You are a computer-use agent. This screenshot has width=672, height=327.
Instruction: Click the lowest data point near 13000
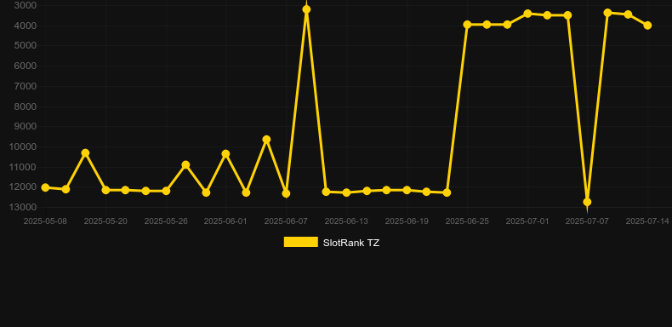pyautogui.click(x=587, y=202)
